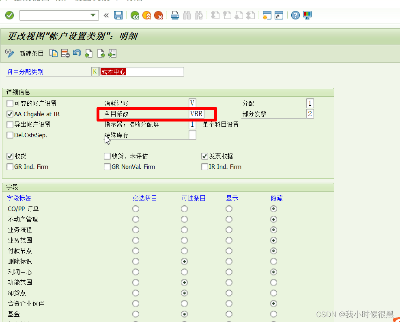Image resolution: width=400 pixels, height=322 pixels.
Task: Uncheck the AA Chgable at IR checkbox
Action: pyautogui.click(x=10, y=114)
